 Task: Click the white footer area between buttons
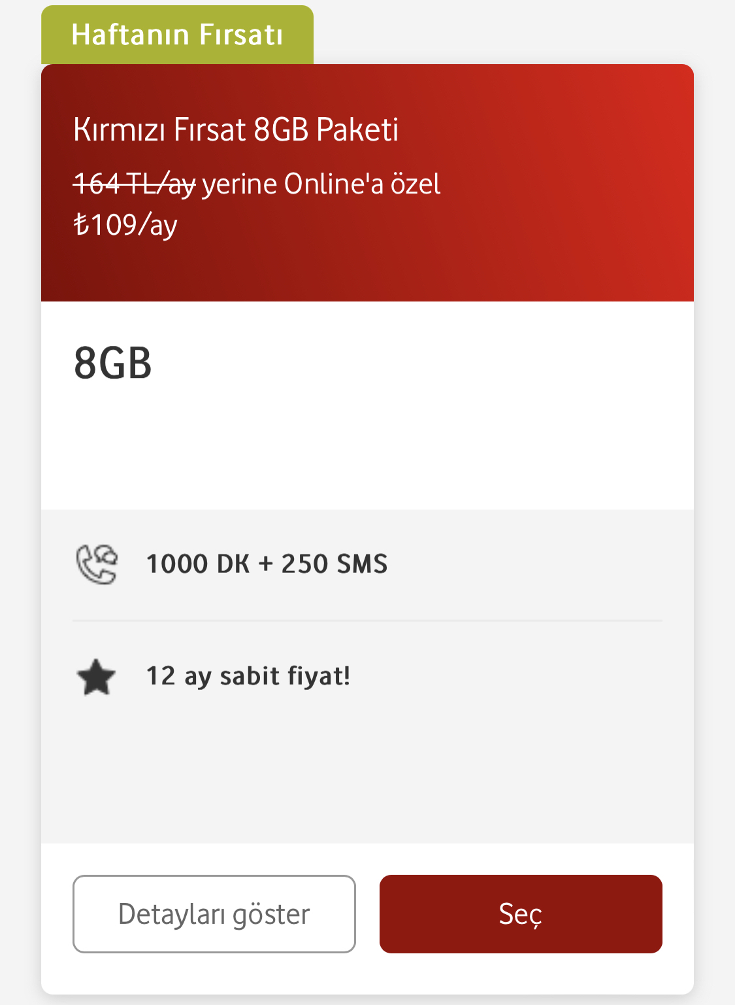tap(368, 914)
